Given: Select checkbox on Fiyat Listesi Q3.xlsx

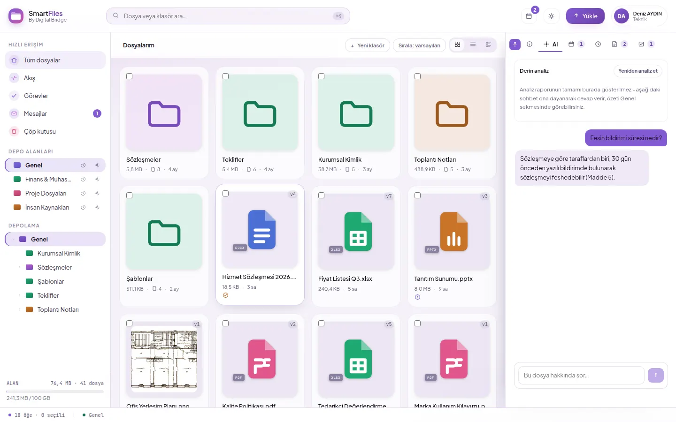Looking at the screenshot, I should click(x=322, y=196).
